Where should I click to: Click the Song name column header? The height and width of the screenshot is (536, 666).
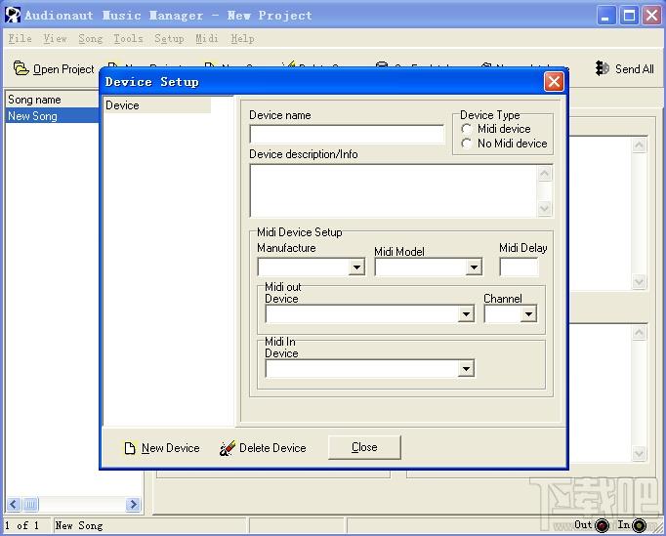tap(52, 100)
